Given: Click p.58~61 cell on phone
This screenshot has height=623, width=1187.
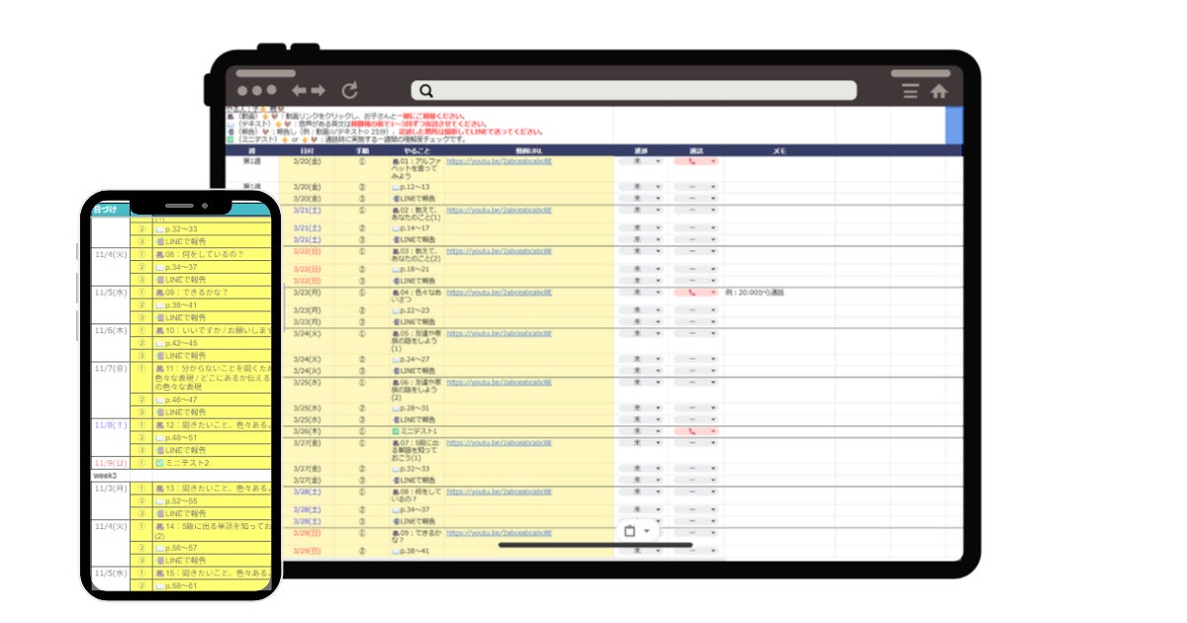Looking at the screenshot, I should tap(212, 585).
